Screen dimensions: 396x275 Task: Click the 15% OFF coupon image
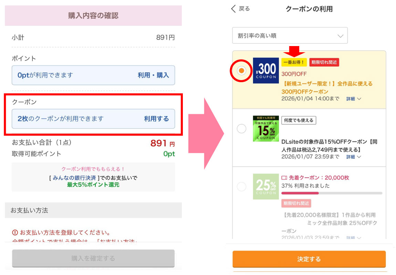(265, 128)
